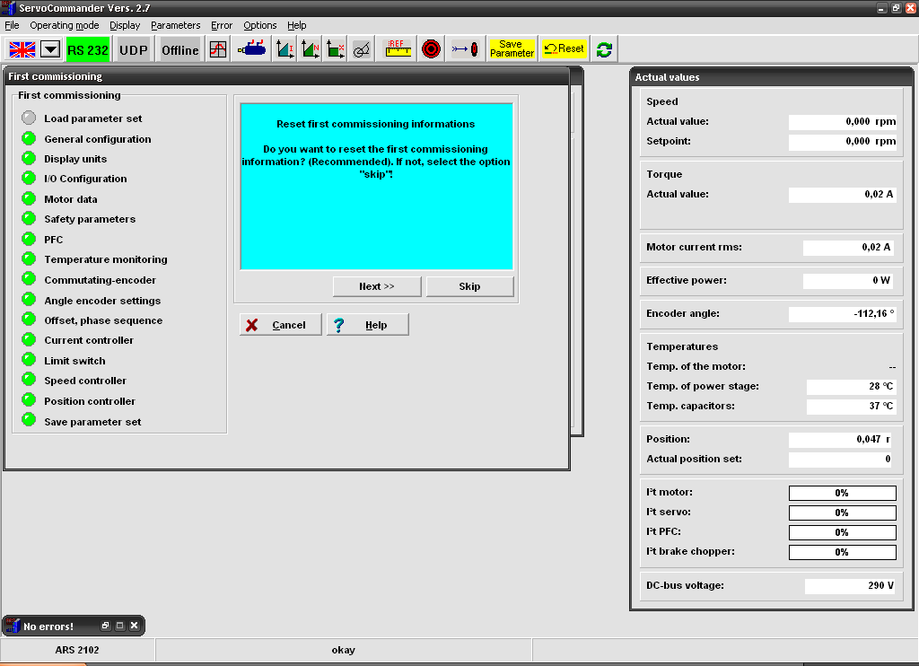Image resolution: width=919 pixels, height=666 pixels.
Task: Select RS 232 communication mode
Action: point(88,50)
